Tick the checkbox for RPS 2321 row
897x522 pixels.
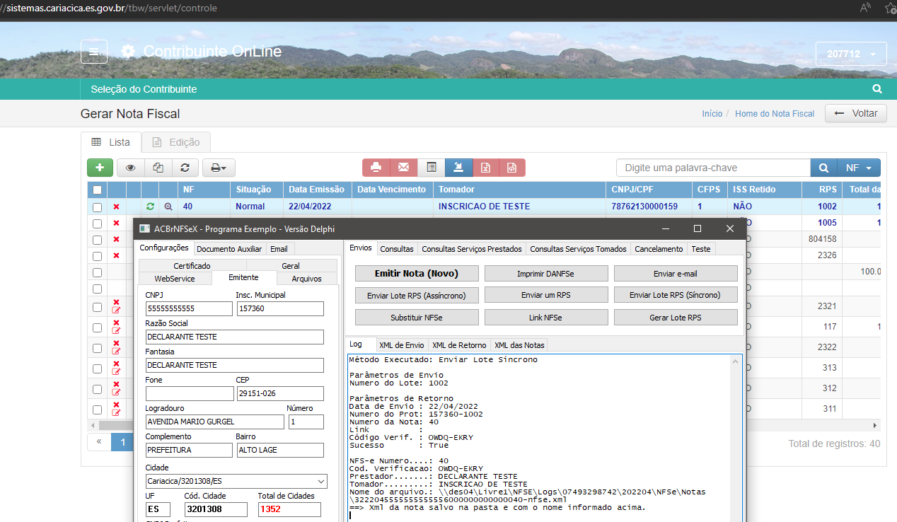(97, 306)
